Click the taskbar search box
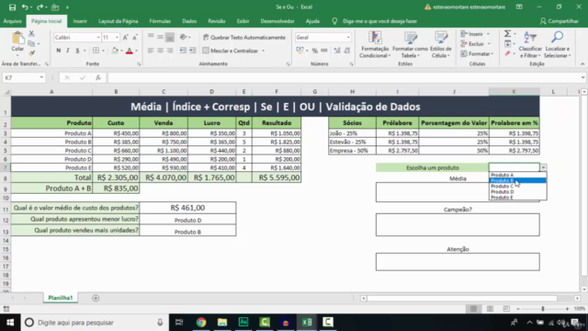This screenshot has height=331, width=588. pos(94,323)
